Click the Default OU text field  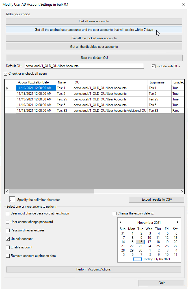point(84,66)
